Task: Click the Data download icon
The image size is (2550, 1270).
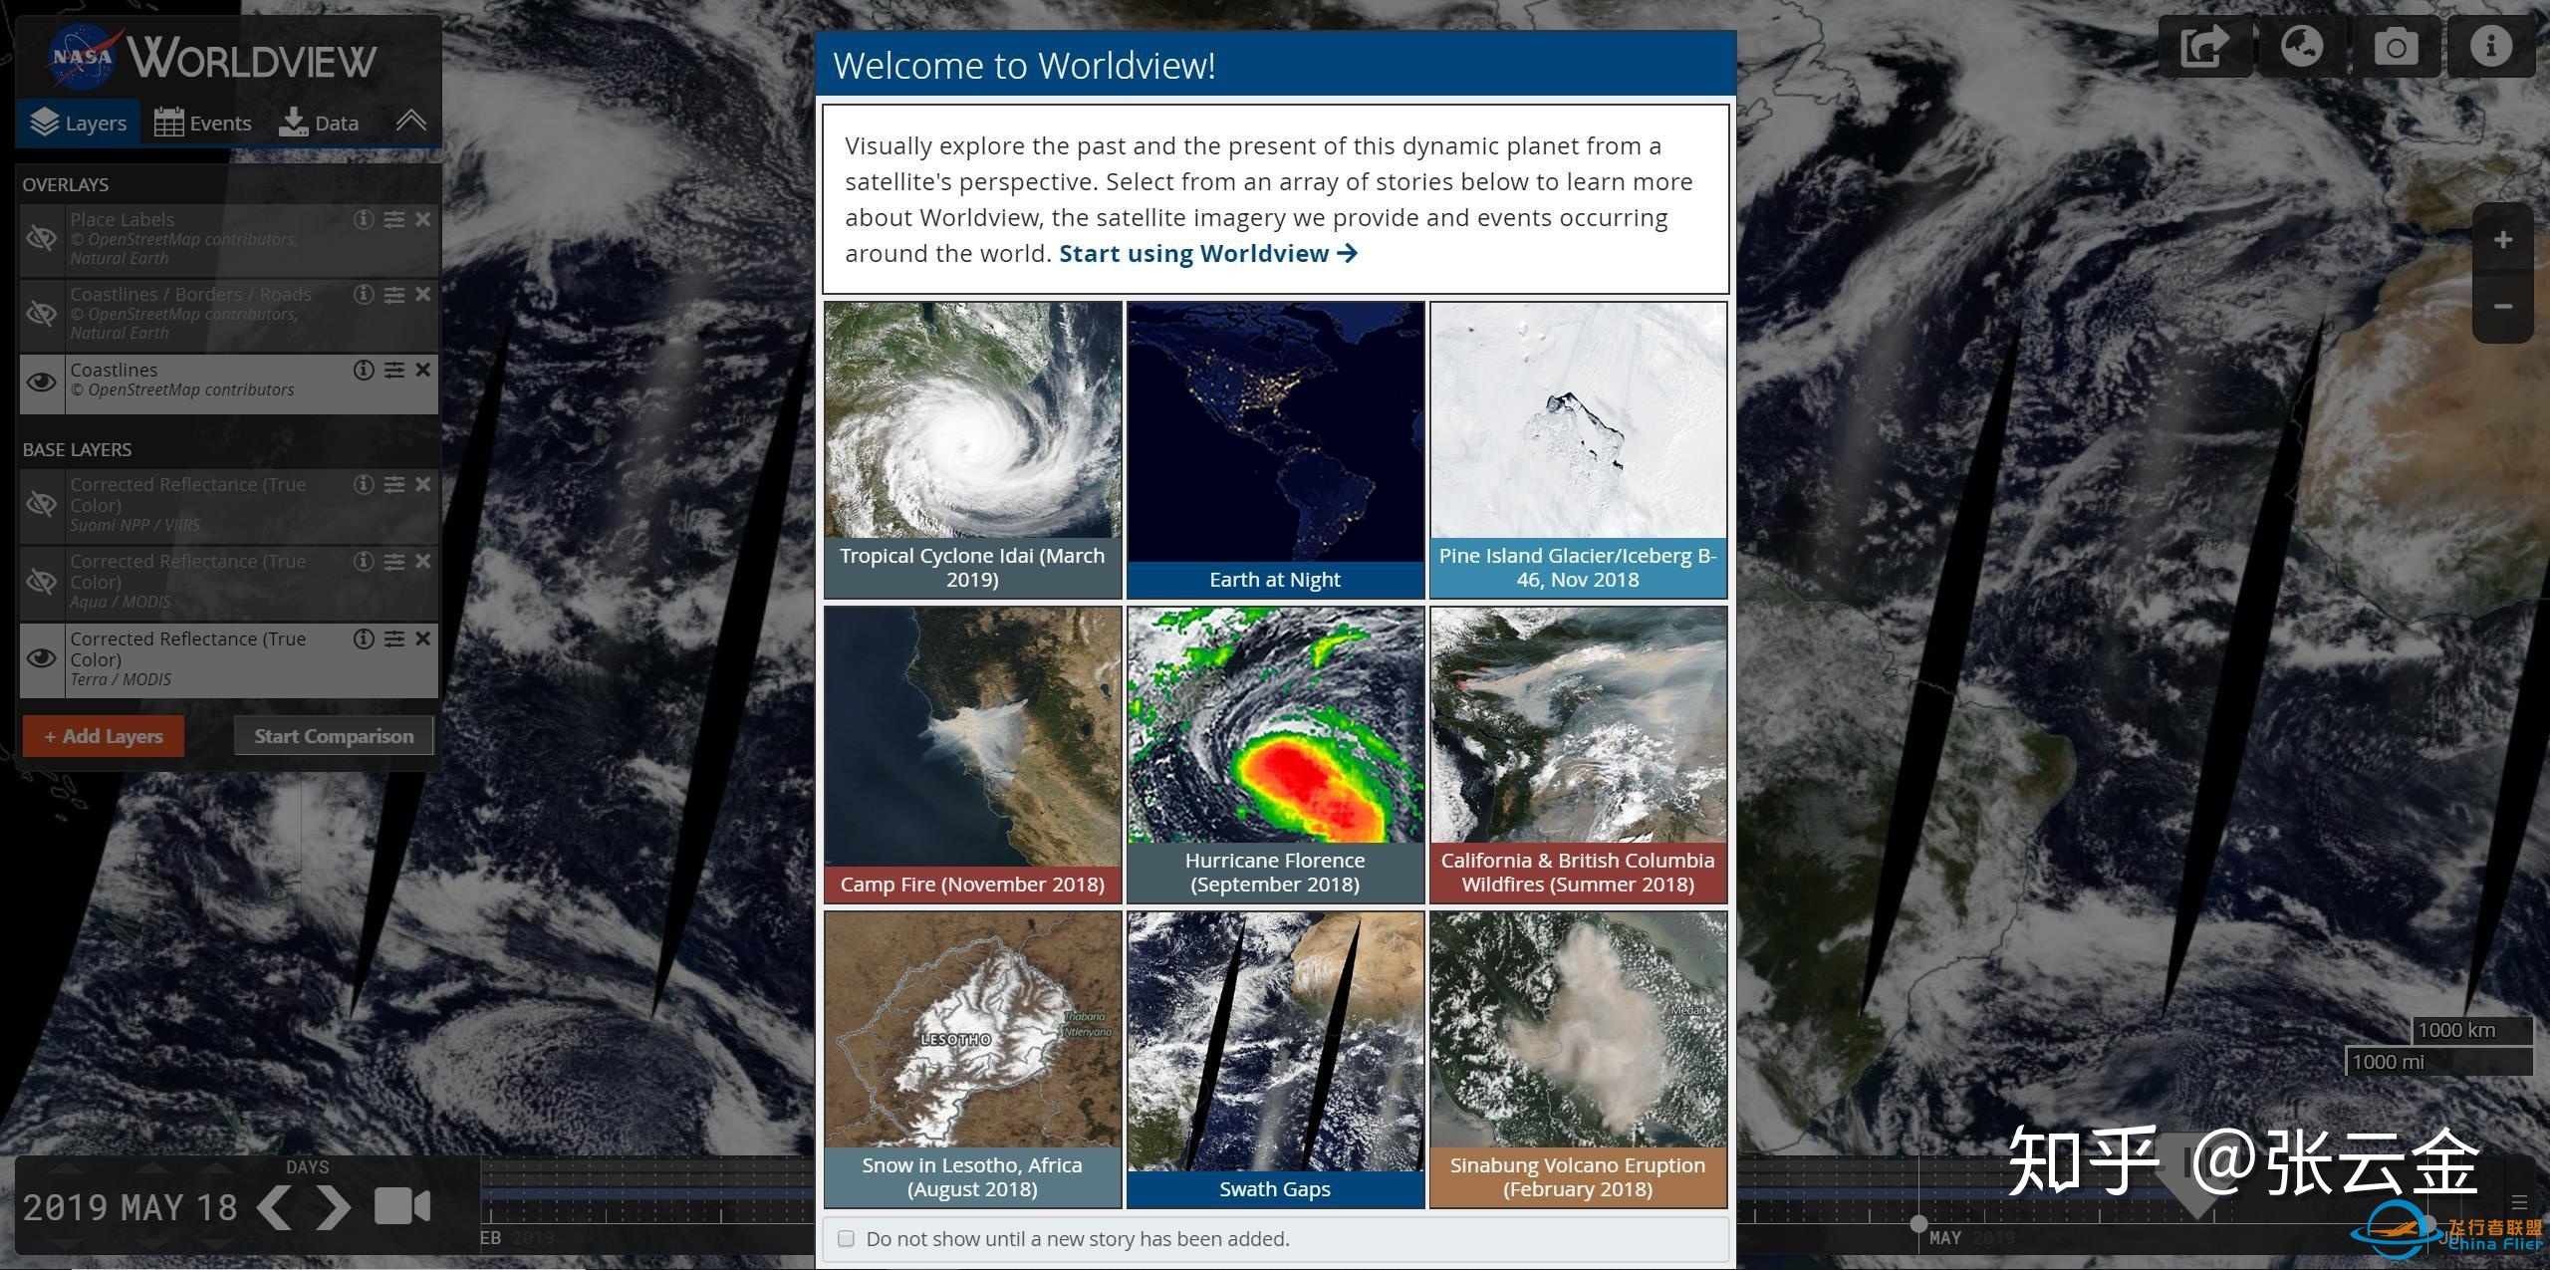Action: pos(319,122)
